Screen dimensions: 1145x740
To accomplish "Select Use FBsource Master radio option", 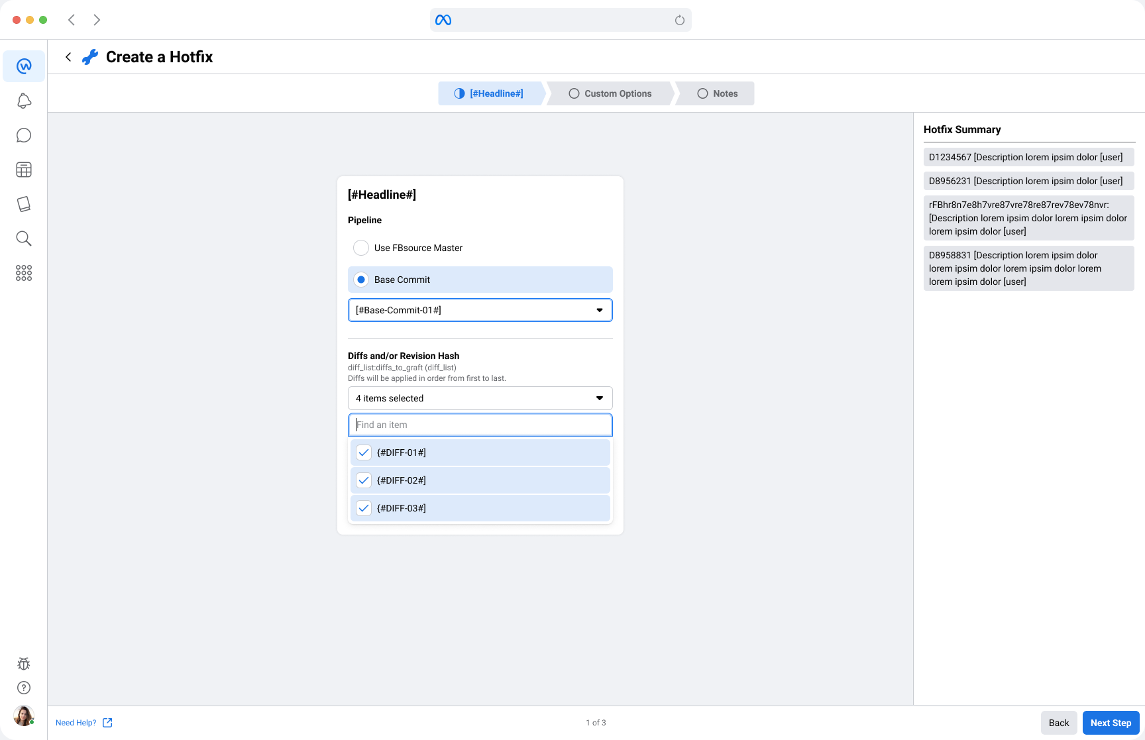I will [x=361, y=248].
